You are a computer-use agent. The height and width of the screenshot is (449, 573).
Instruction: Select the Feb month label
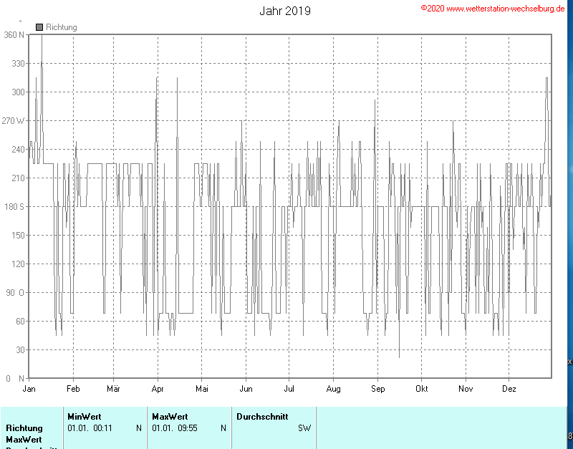tap(73, 389)
